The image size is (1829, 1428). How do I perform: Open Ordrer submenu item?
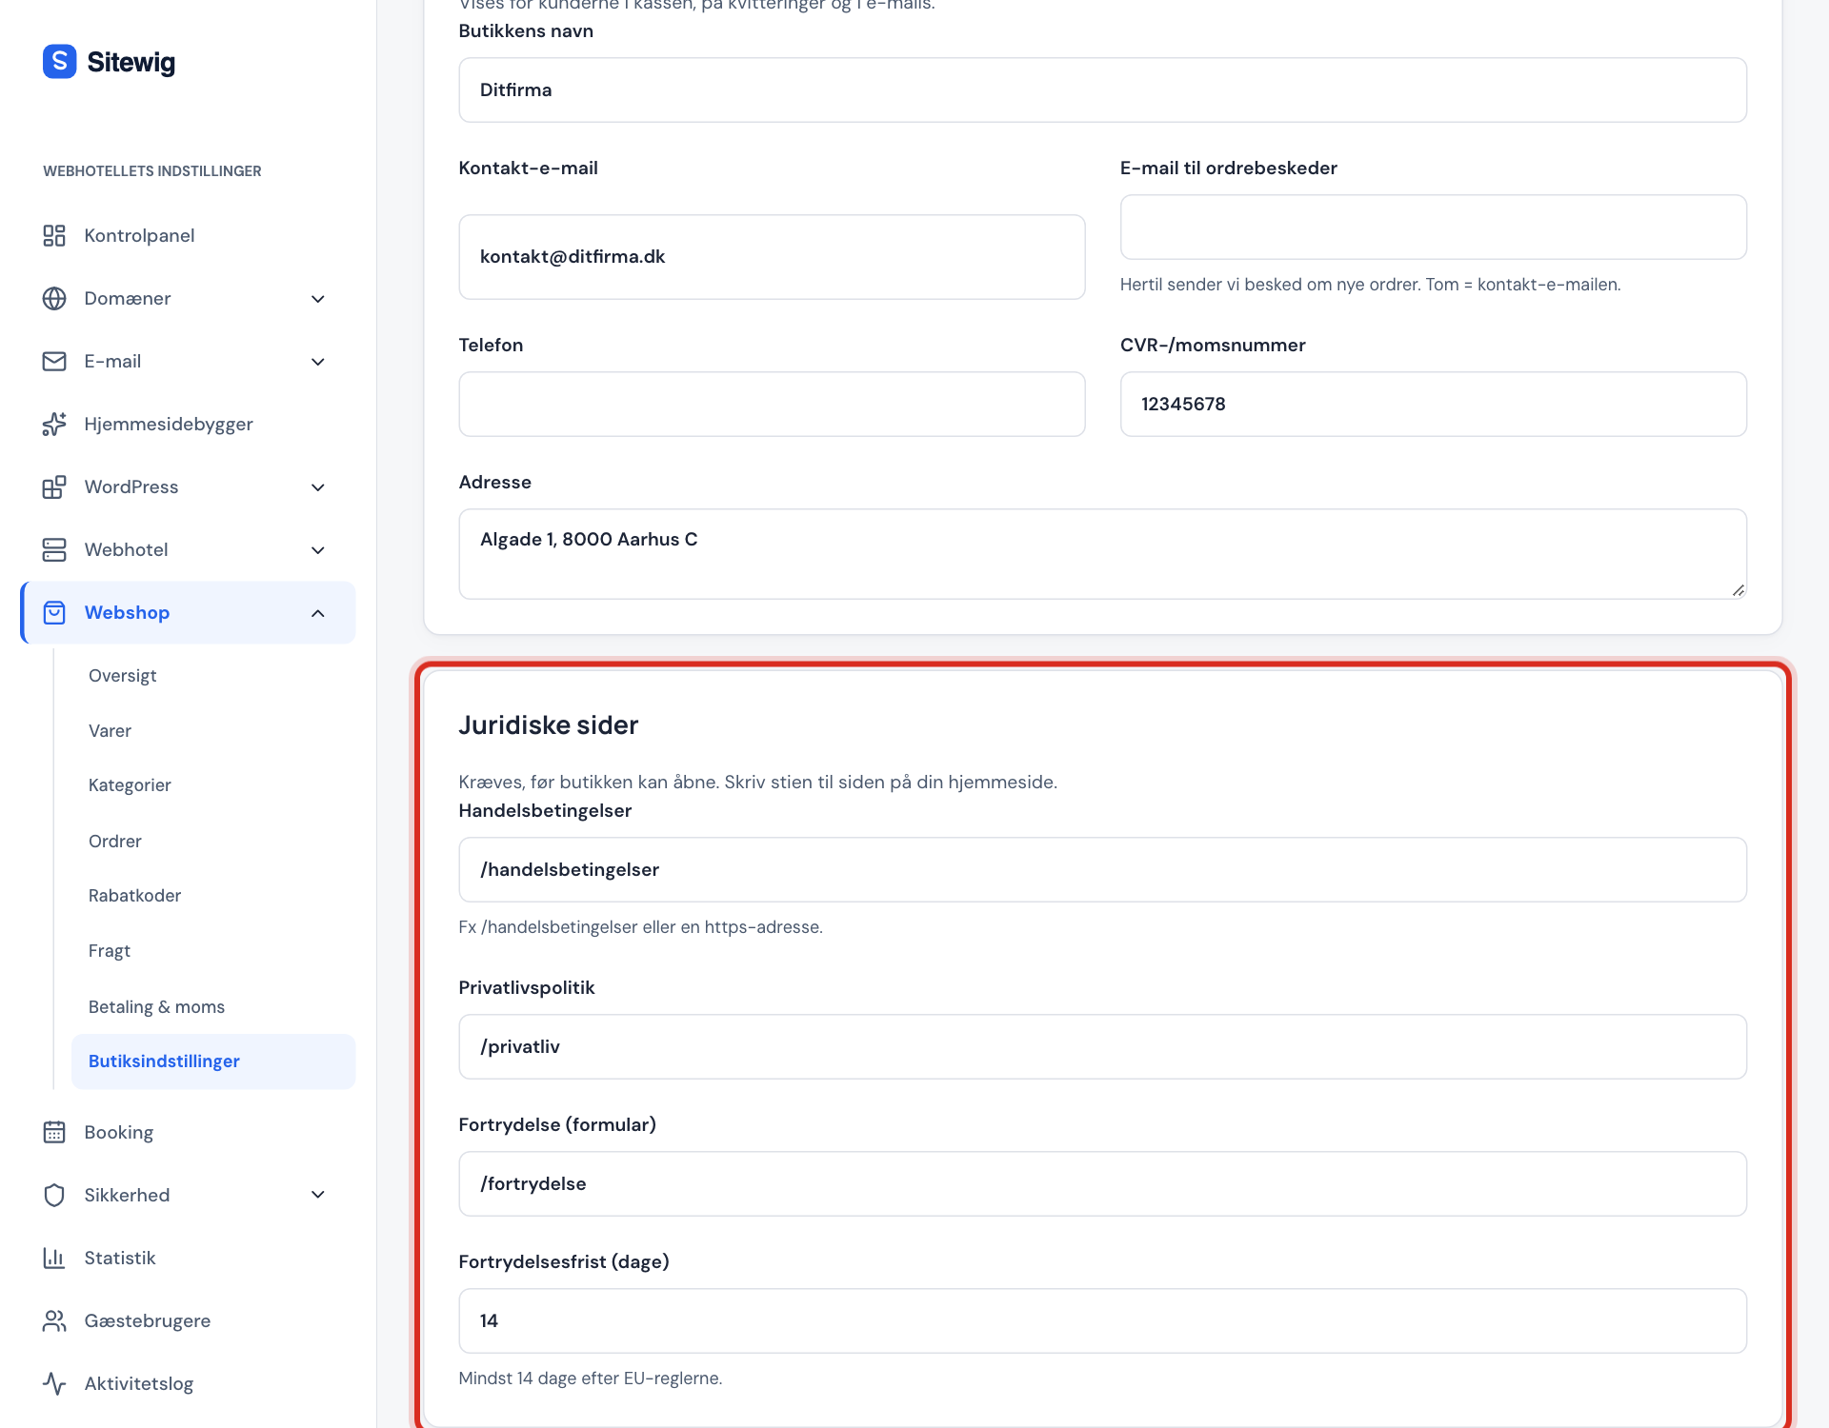[x=213, y=841]
